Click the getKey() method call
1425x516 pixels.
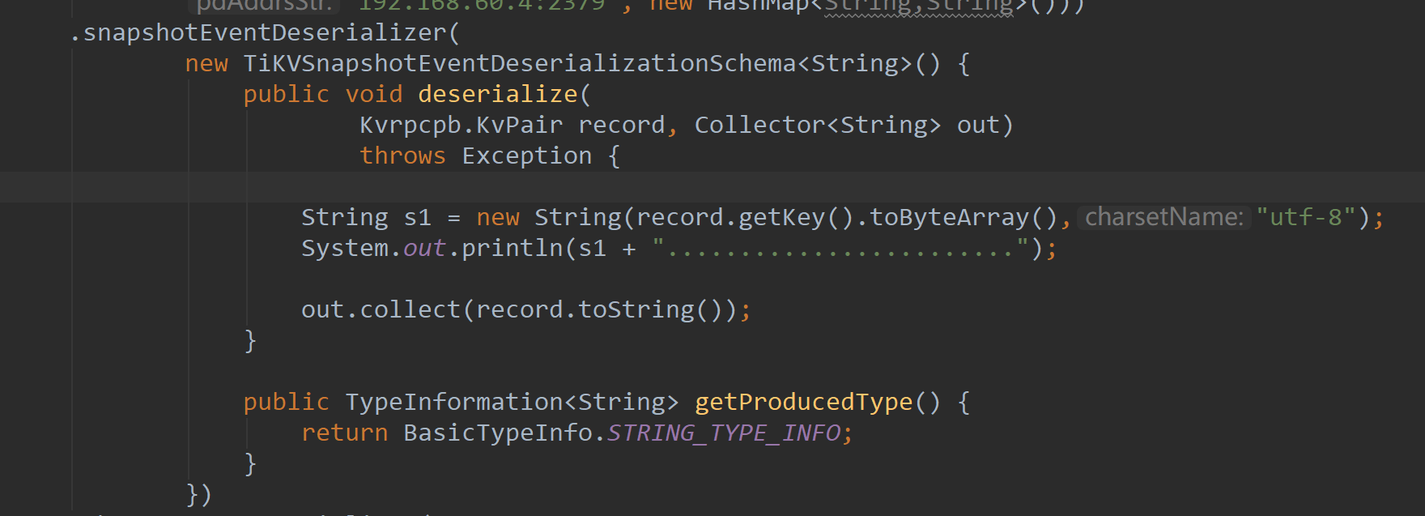point(781,218)
